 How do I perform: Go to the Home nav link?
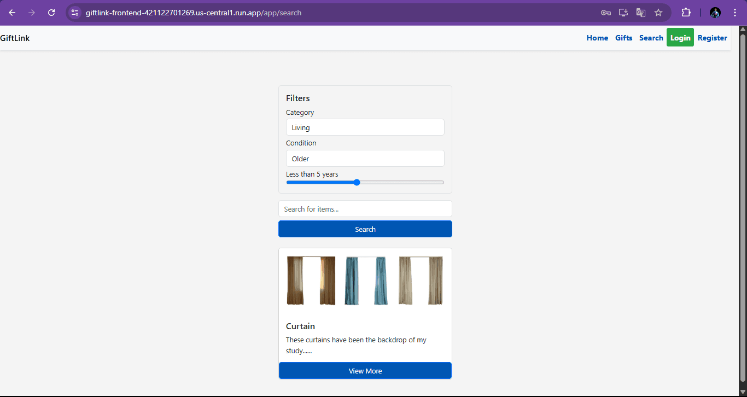[597, 38]
